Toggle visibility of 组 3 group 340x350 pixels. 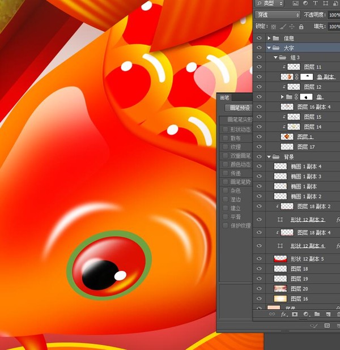(259, 57)
